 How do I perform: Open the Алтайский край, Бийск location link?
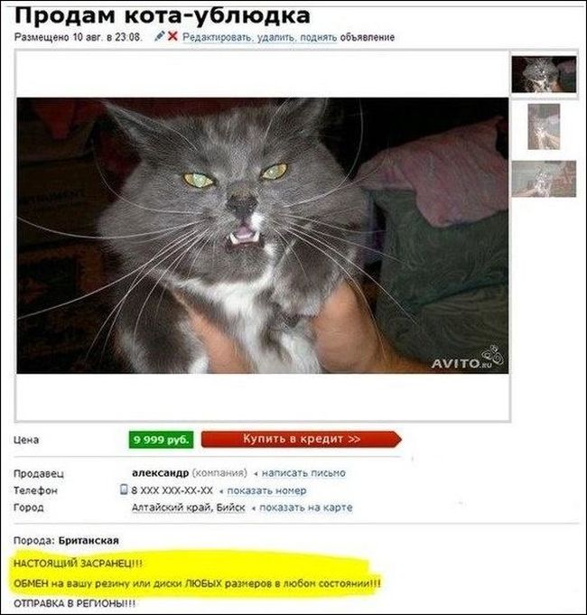pos(188,508)
